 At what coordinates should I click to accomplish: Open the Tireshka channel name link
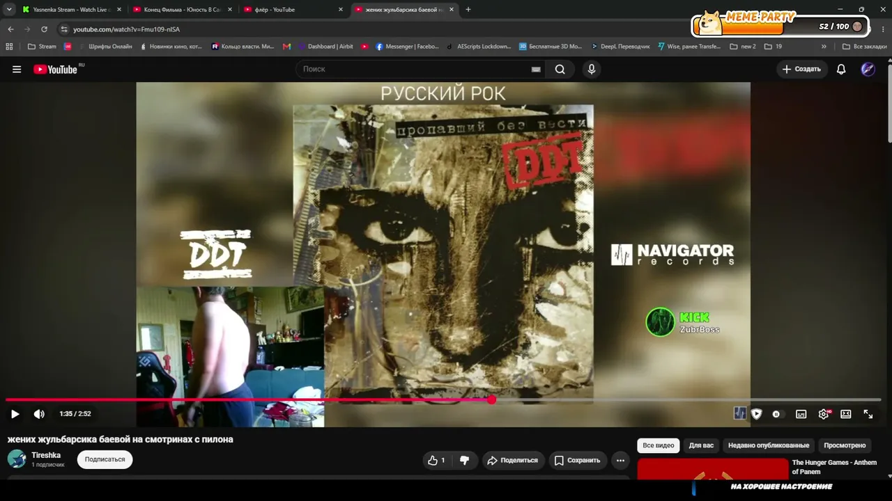[x=46, y=455]
